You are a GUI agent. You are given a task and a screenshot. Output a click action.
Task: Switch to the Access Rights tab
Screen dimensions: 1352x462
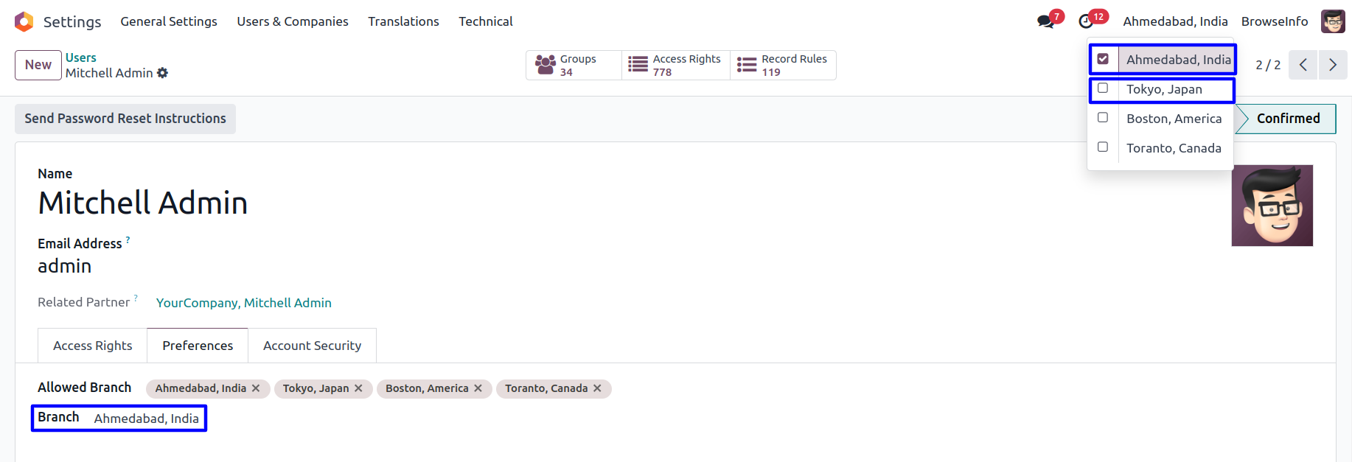(x=92, y=346)
